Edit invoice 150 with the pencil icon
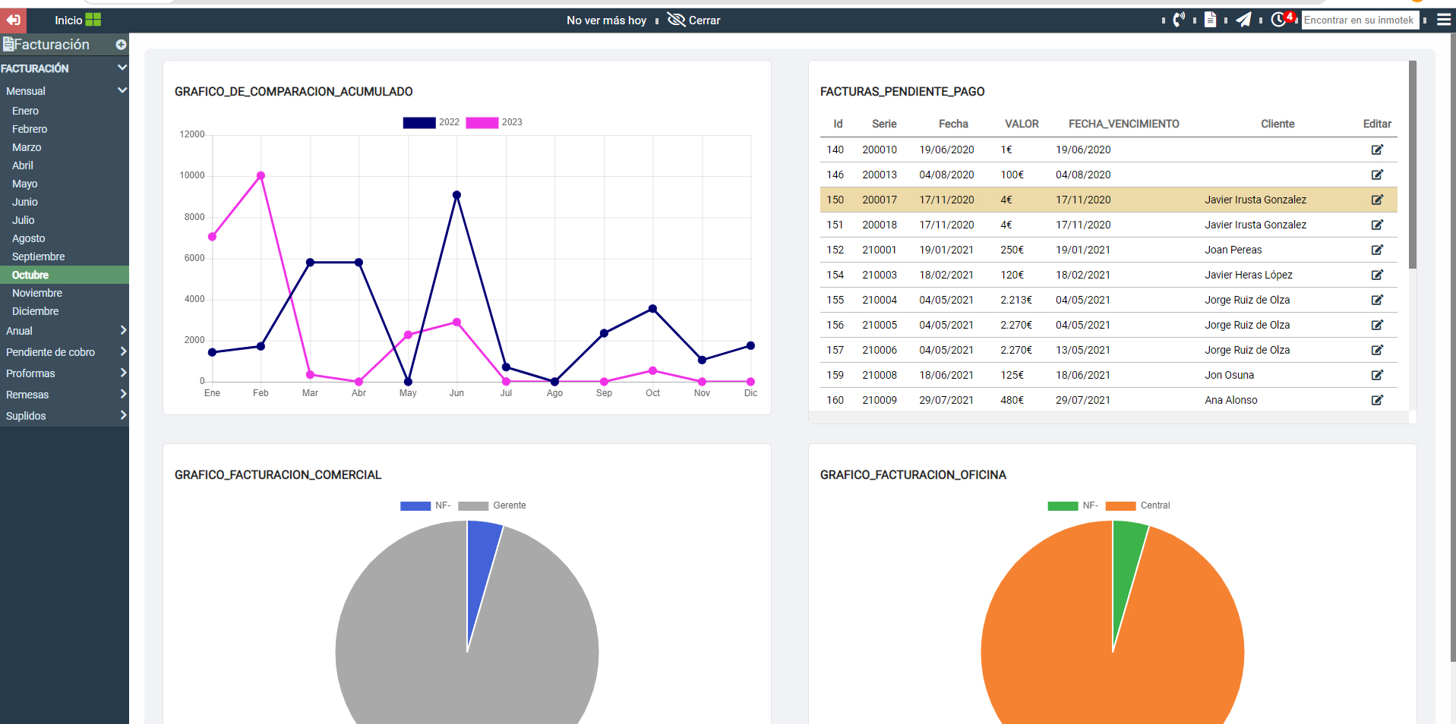This screenshot has width=1456, height=724. pyautogui.click(x=1377, y=200)
